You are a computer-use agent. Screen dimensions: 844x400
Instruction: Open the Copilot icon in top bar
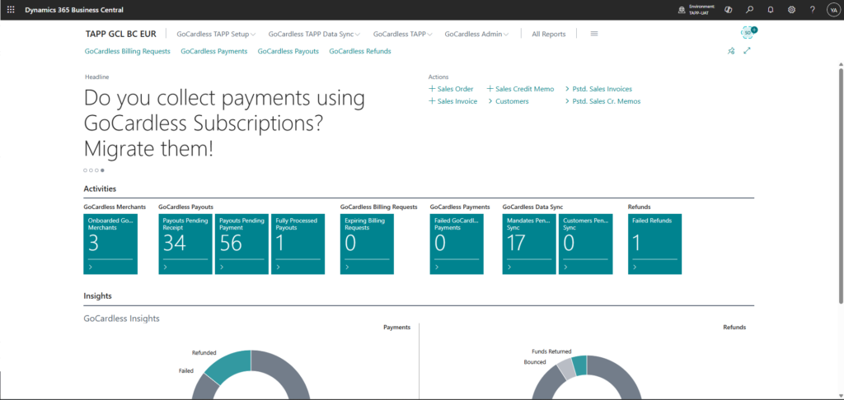click(x=729, y=10)
